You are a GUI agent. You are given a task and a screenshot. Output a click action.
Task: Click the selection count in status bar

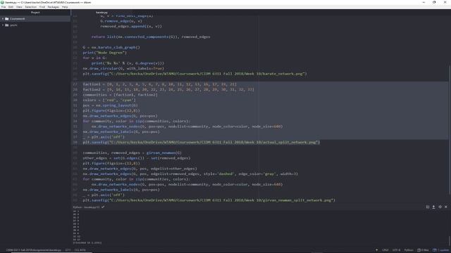(x=80, y=250)
